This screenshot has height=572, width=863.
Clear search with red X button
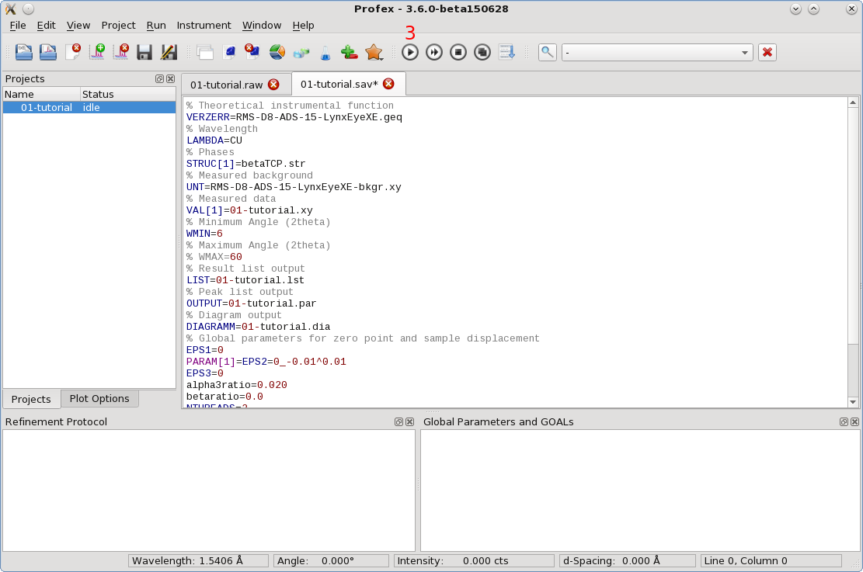pos(767,52)
